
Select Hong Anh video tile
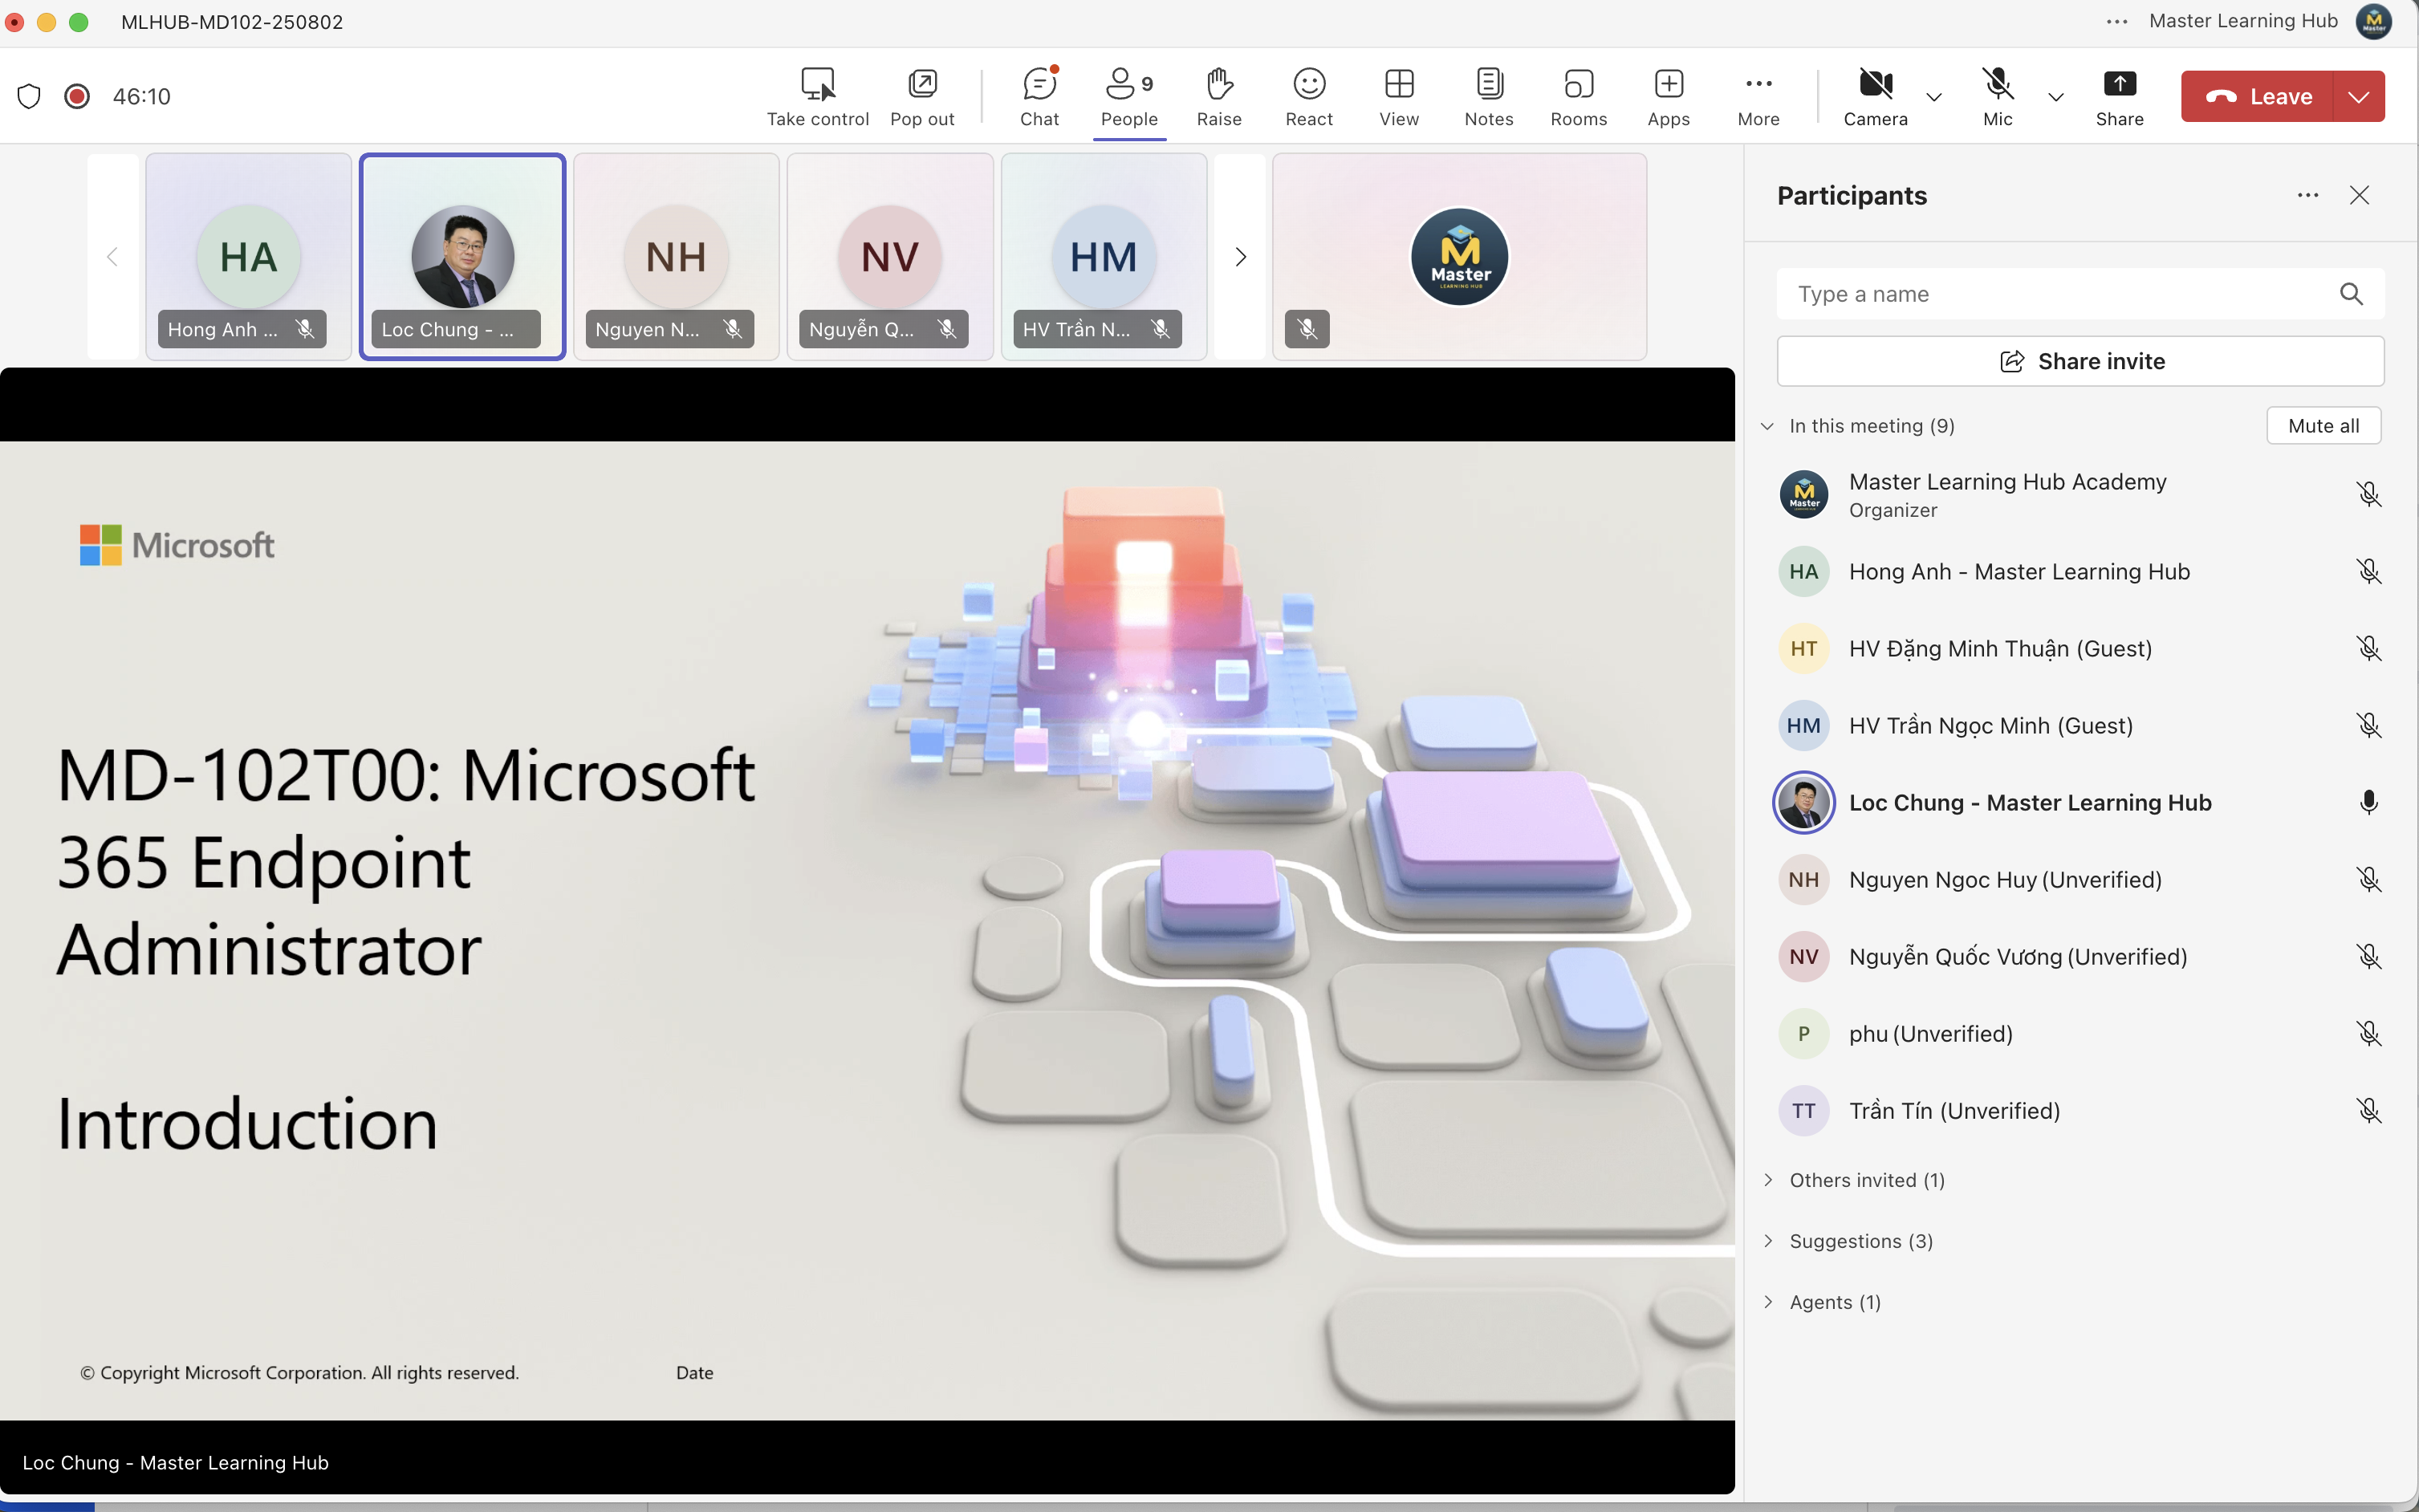[249, 257]
